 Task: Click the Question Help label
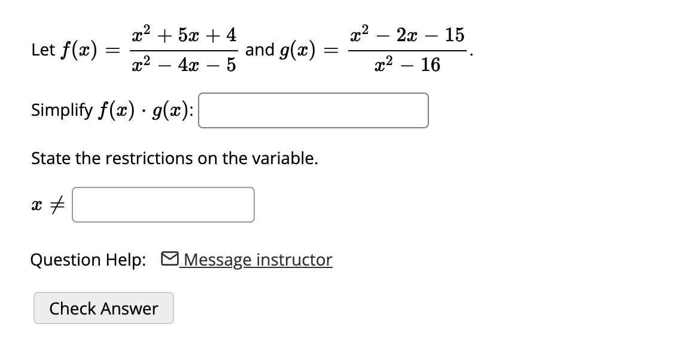(x=89, y=259)
